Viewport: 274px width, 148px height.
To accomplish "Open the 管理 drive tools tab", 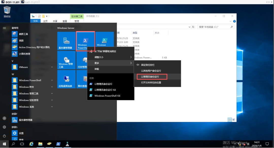I will pos(77,21).
